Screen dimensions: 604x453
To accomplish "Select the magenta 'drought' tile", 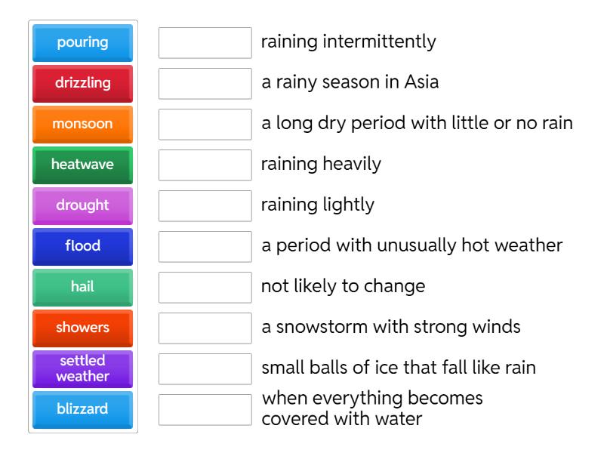I will (82, 205).
